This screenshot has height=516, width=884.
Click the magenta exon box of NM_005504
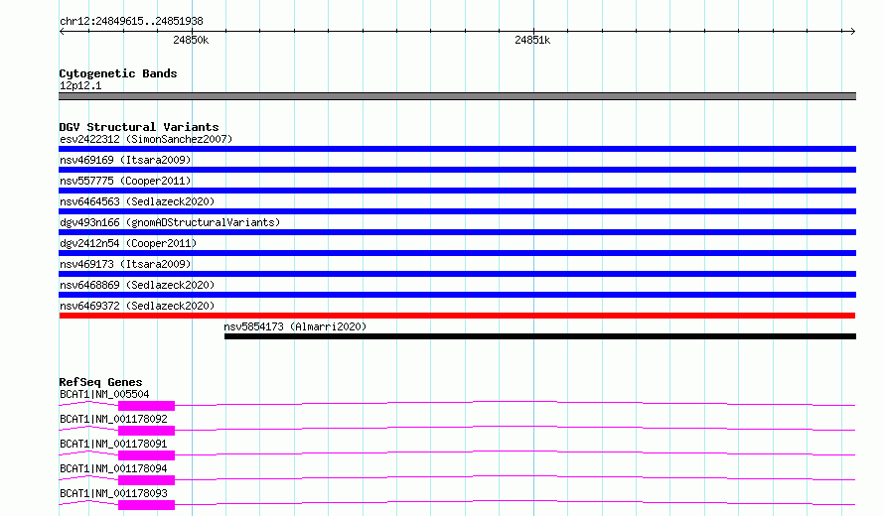147,406
